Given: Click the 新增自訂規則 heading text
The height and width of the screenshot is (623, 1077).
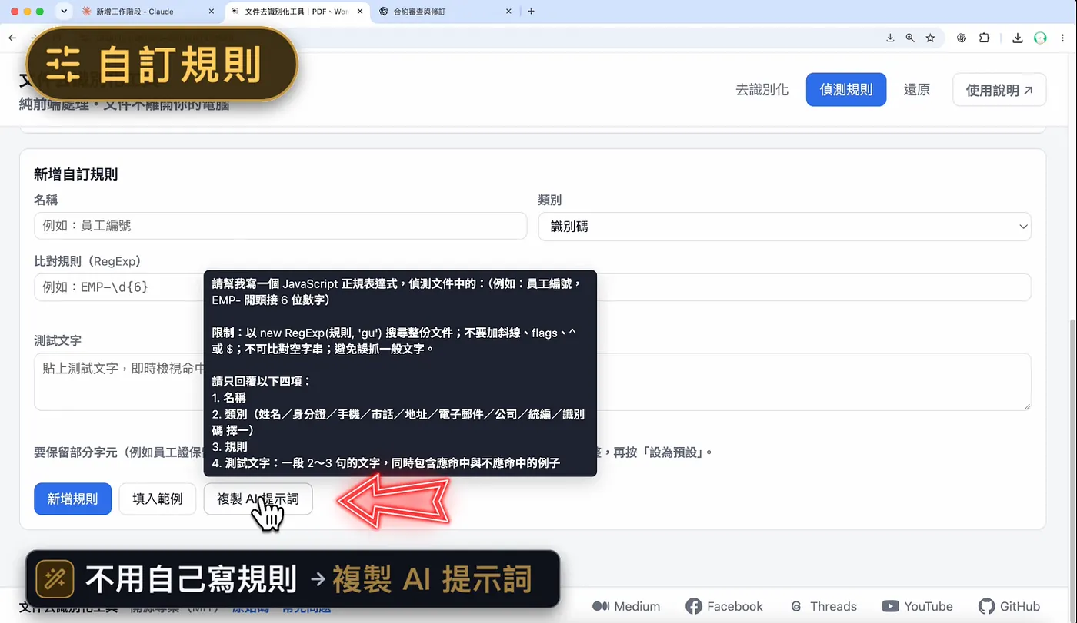Looking at the screenshot, I should click(x=76, y=174).
